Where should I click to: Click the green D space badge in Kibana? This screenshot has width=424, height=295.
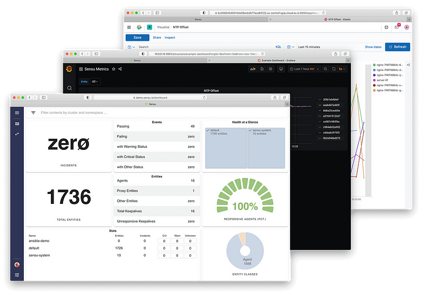click(149, 28)
